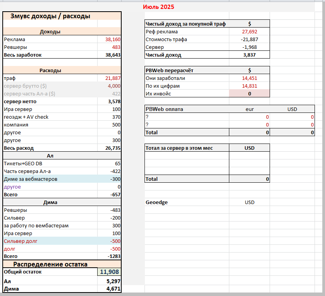Select the 'USD' label beside Geoedge
The height and width of the screenshot is (296, 325).
(x=249, y=203)
